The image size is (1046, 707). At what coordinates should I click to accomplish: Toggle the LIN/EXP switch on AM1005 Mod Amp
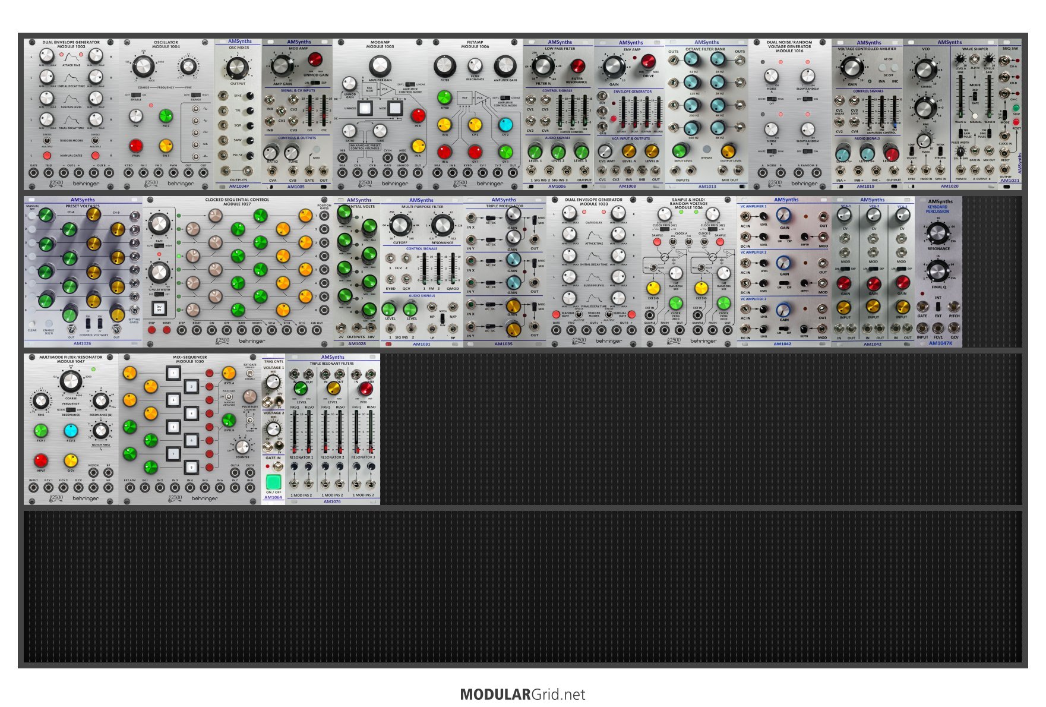point(315,83)
